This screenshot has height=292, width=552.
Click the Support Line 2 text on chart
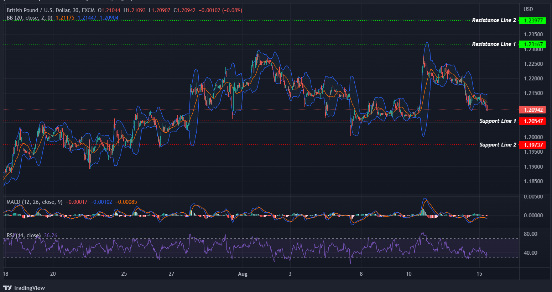pos(498,145)
